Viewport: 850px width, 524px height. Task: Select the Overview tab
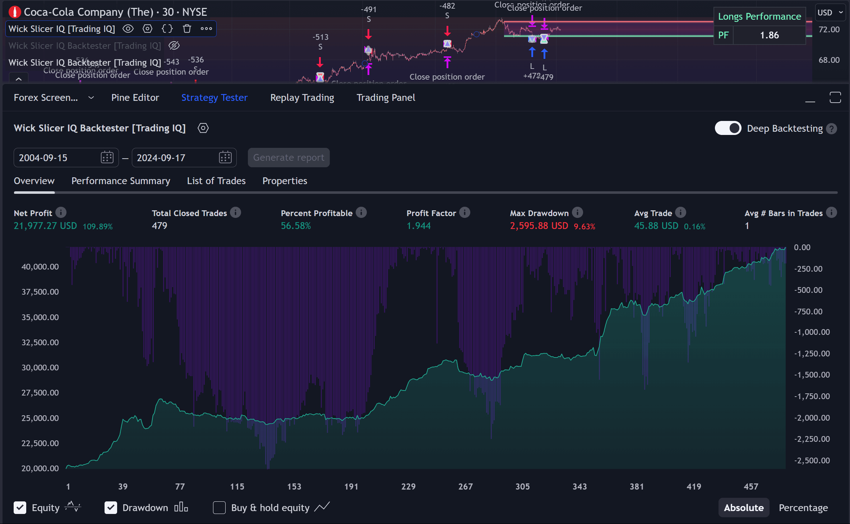tap(34, 181)
